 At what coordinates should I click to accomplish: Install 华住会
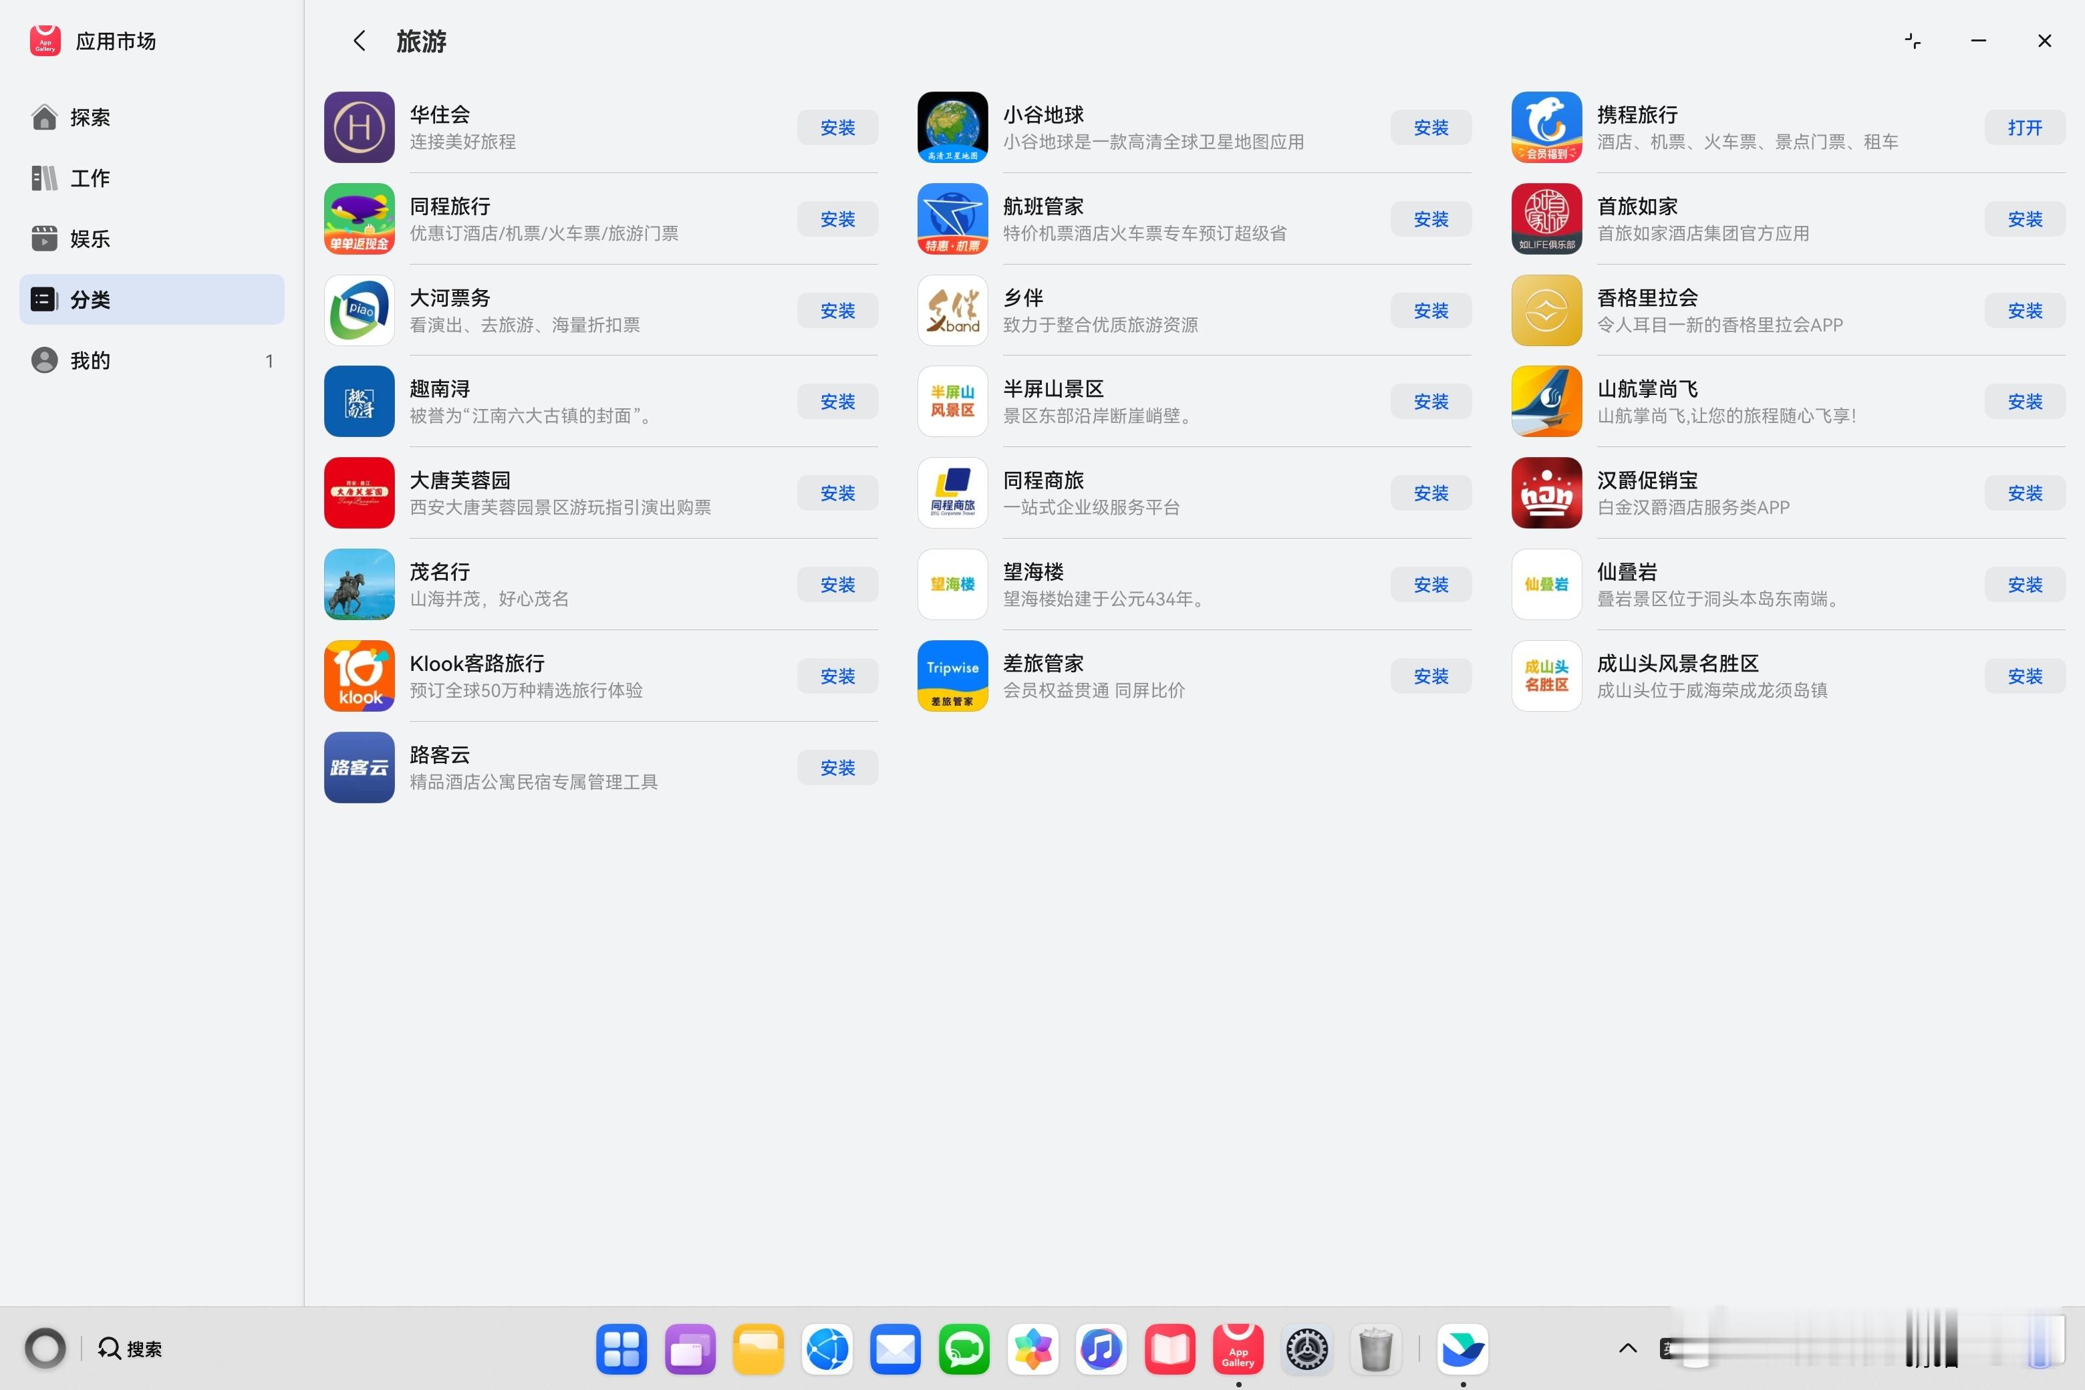click(838, 128)
